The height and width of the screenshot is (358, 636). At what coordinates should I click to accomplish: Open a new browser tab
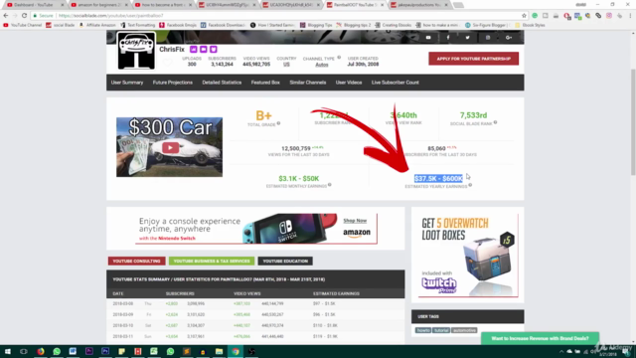point(458,5)
